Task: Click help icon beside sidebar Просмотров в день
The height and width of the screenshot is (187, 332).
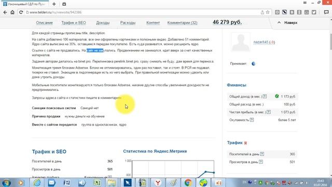Action: click(x=261, y=162)
